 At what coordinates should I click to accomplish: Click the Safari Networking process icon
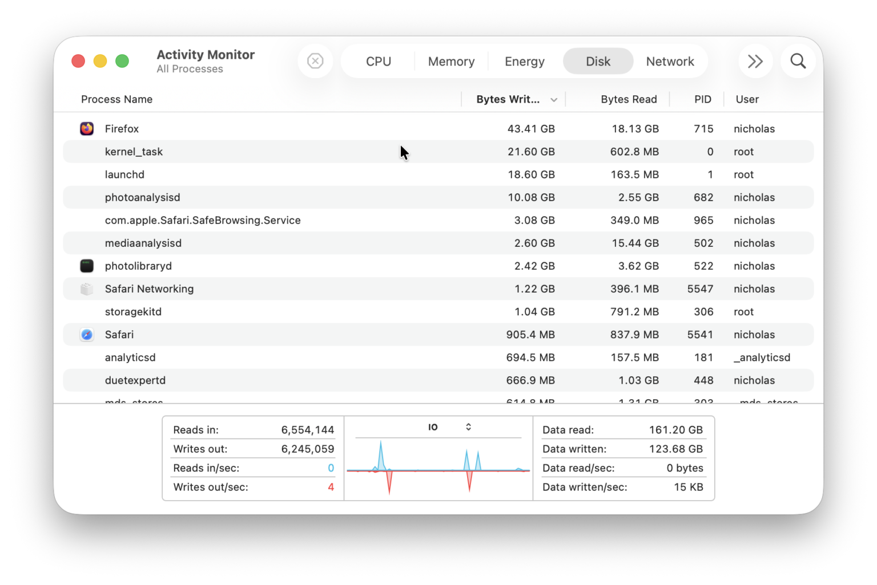tap(87, 289)
